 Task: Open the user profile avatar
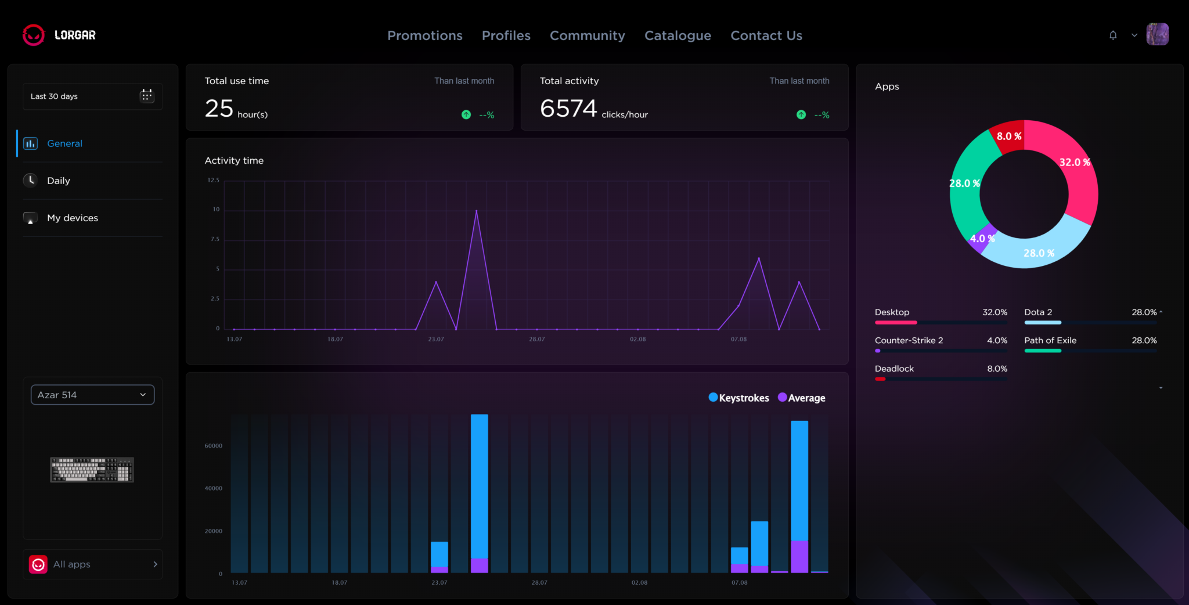[1157, 34]
